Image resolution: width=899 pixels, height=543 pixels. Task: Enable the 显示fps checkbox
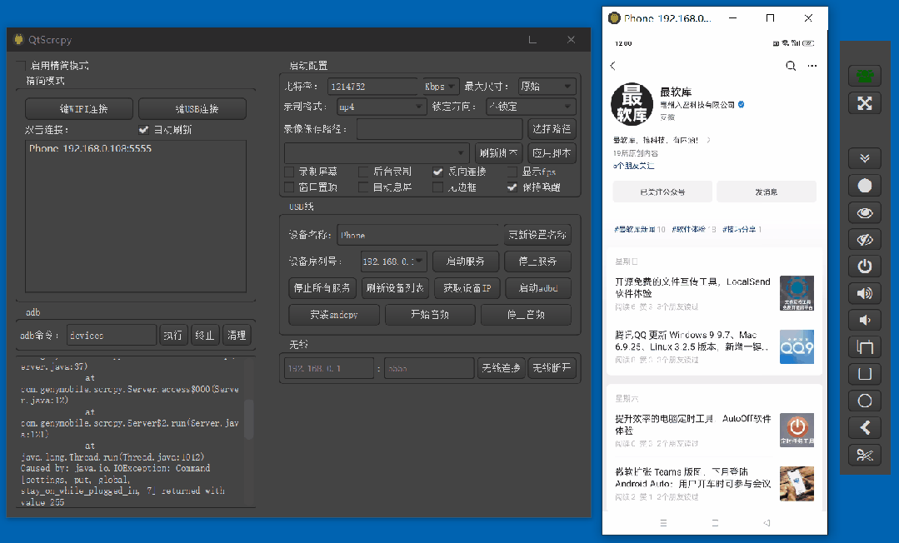(x=512, y=172)
